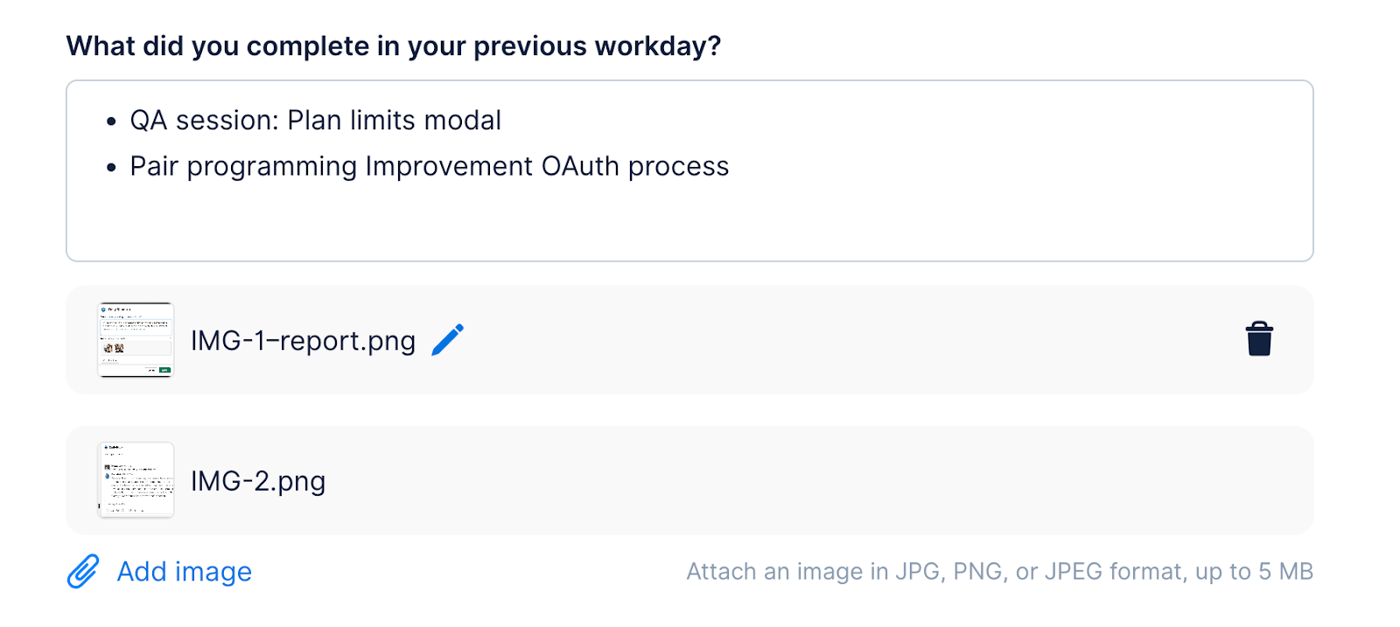Focus the previous workday text area
This screenshot has width=1400, height=627.
coord(689,171)
